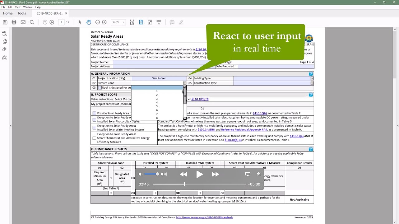The width and height of the screenshot is (399, 224).
Task: Add a sticky note comment
Action: tap(172, 22)
